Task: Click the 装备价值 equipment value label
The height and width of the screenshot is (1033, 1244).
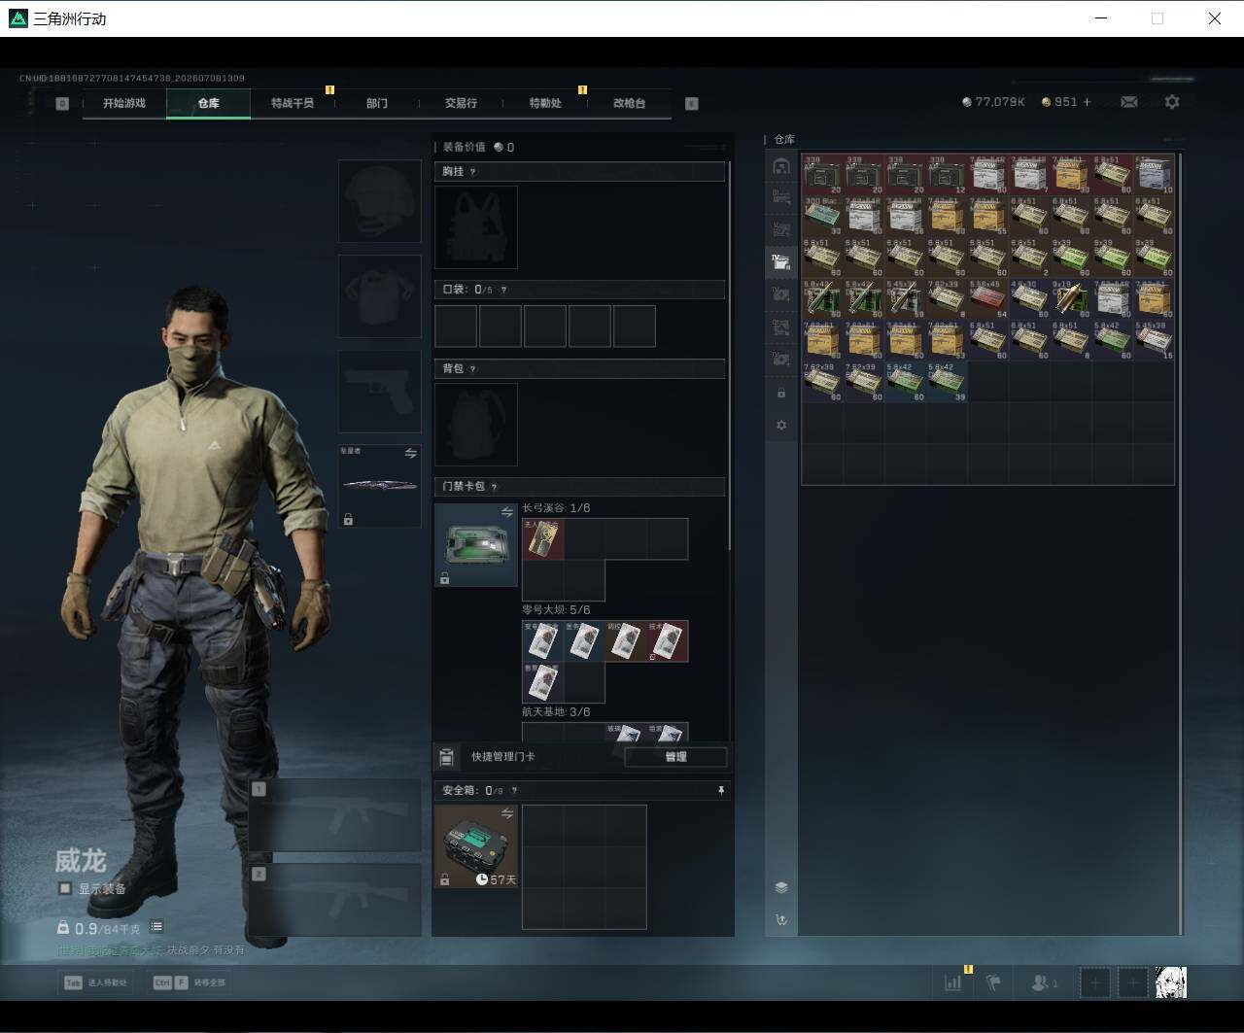Action: point(464,147)
